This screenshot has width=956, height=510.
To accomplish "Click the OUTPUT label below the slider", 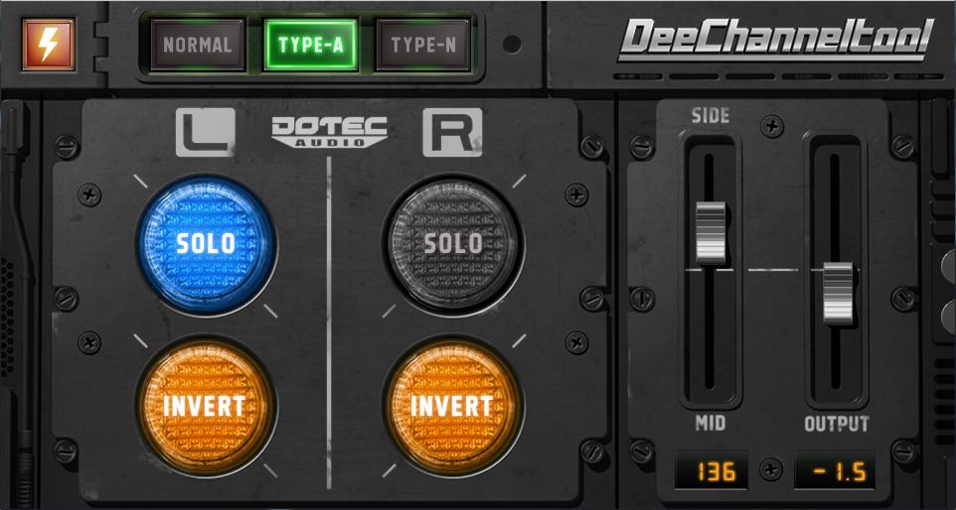I will click(x=837, y=424).
